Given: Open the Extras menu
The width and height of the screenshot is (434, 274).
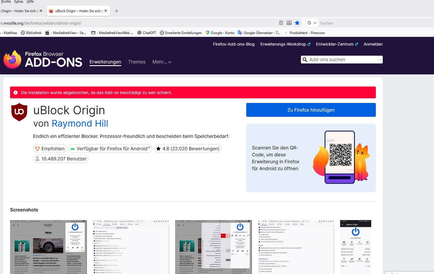Looking at the screenshot, I should coord(19,2).
